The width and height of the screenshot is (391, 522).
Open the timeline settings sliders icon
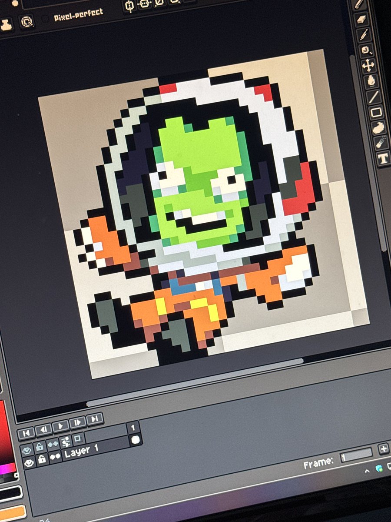click(66, 441)
